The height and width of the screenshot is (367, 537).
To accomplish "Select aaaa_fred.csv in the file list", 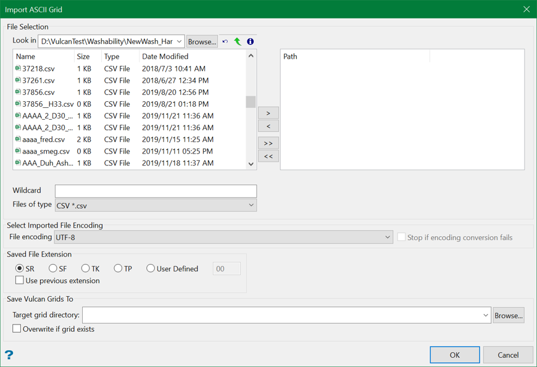I will (43, 139).
